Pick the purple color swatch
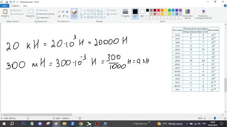Viewport: 227px width, 127px height. click(181, 10)
